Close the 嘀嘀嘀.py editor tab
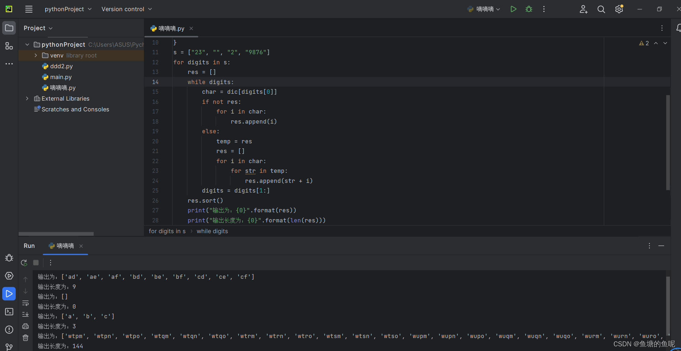Viewport: 681px width, 351px height. coord(191,28)
